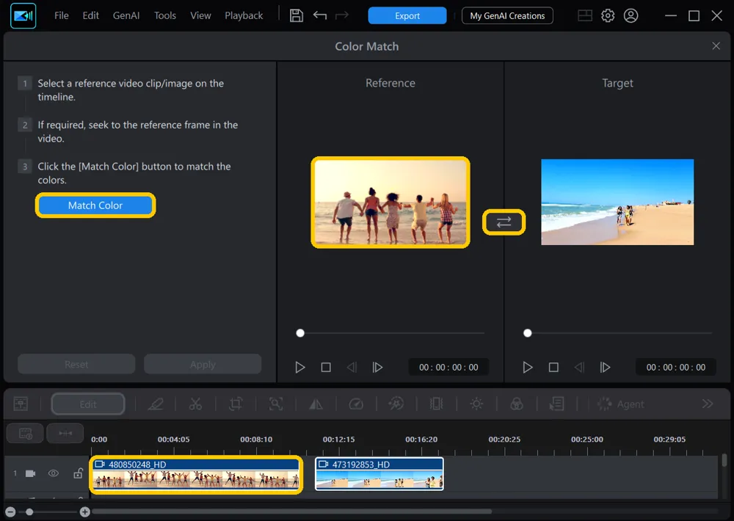Image resolution: width=734 pixels, height=521 pixels.
Task: Open the speed gauge tool
Action: pos(356,404)
